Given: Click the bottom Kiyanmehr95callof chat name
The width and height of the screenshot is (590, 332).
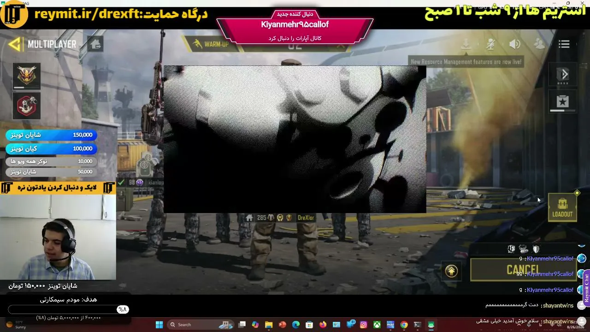Looking at the screenshot, I should coord(550,290).
